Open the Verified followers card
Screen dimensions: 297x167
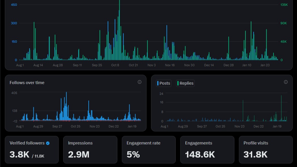pyautogui.click(x=32, y=150)
